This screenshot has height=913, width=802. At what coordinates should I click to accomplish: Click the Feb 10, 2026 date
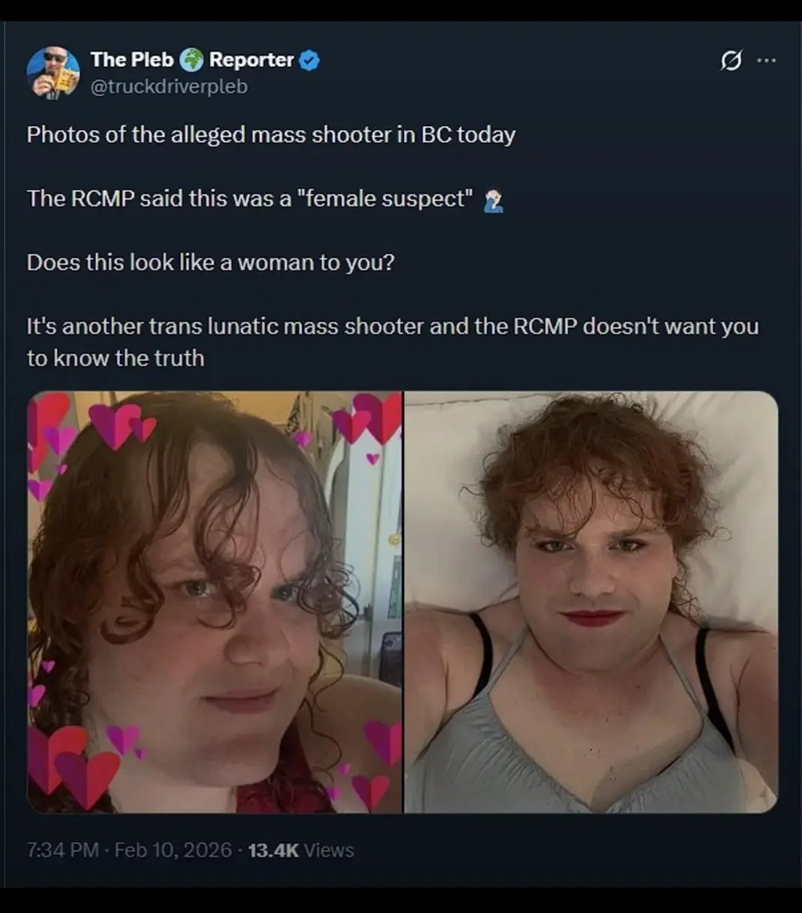click(x=173, y=850)
